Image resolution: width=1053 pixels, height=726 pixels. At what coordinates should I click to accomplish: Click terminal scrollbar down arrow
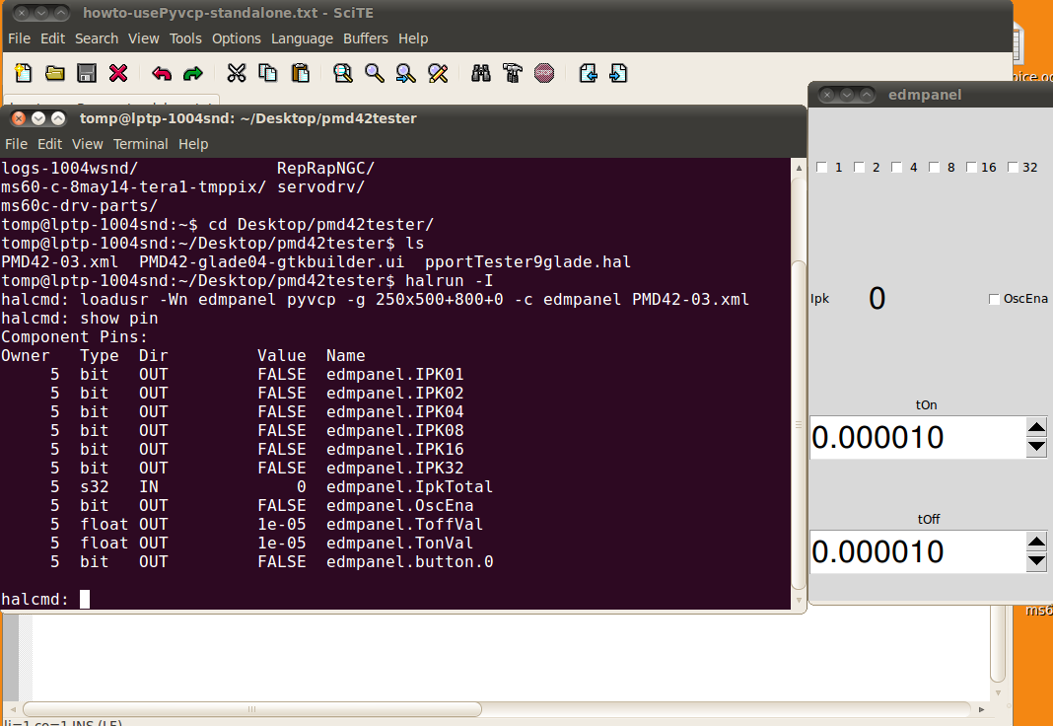tap(799, 601)
